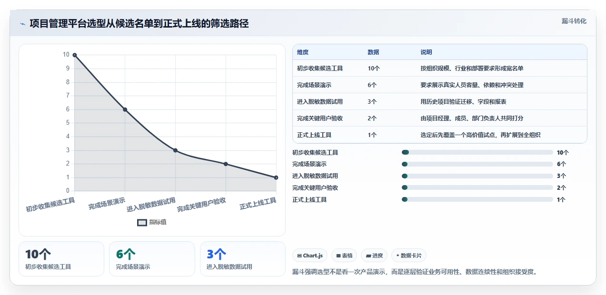
Task: Click the 要求展示真实人员容量、依赖和冲突处理 description
Action: 472,85
